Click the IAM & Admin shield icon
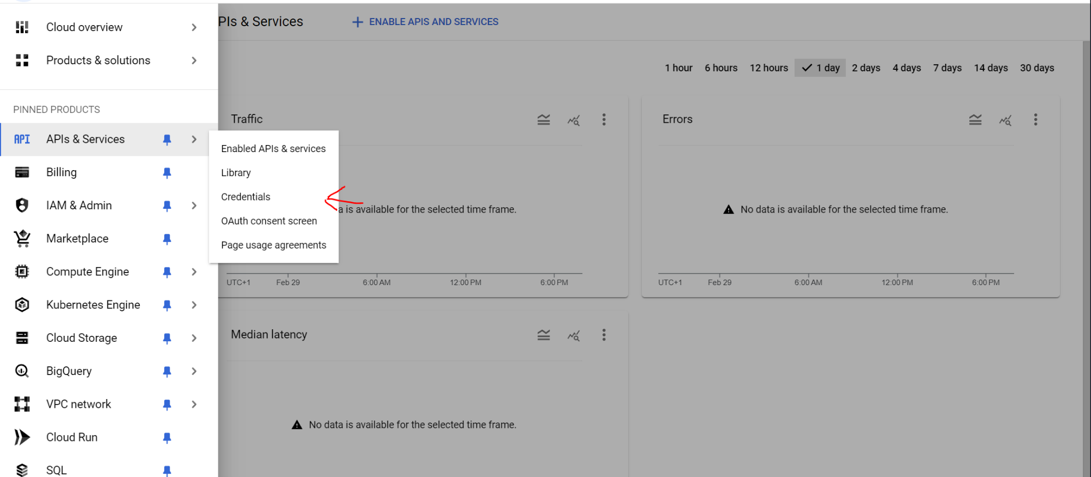This screenshot has width=1091, height=477. click(22, 206)
